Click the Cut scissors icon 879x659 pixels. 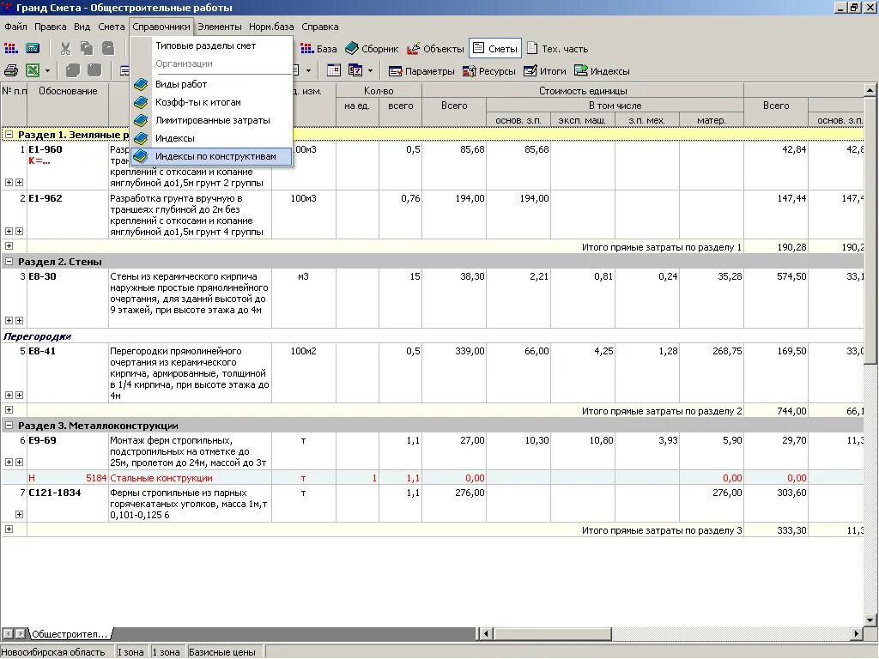pos(65,49)
